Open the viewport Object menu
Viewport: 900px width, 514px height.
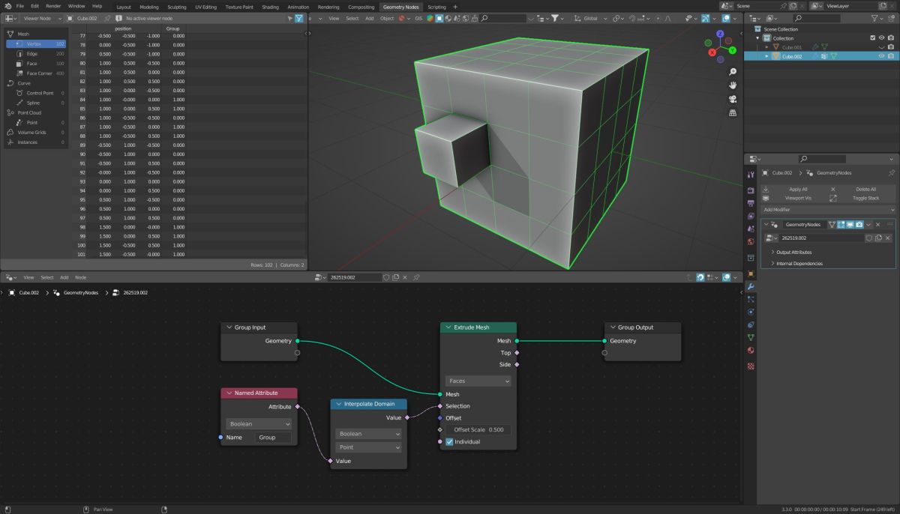click(387, 18)
